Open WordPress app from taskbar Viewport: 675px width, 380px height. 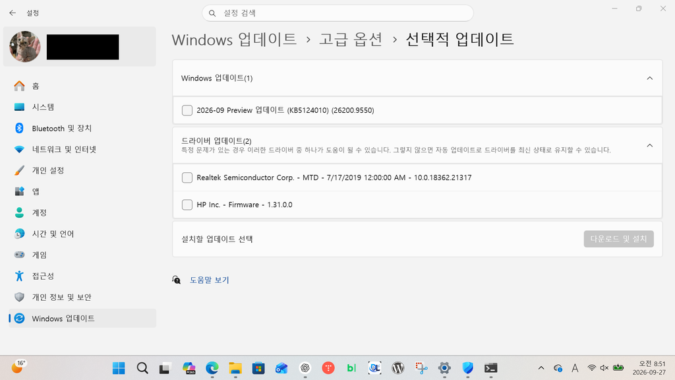[x=398, y=368]
